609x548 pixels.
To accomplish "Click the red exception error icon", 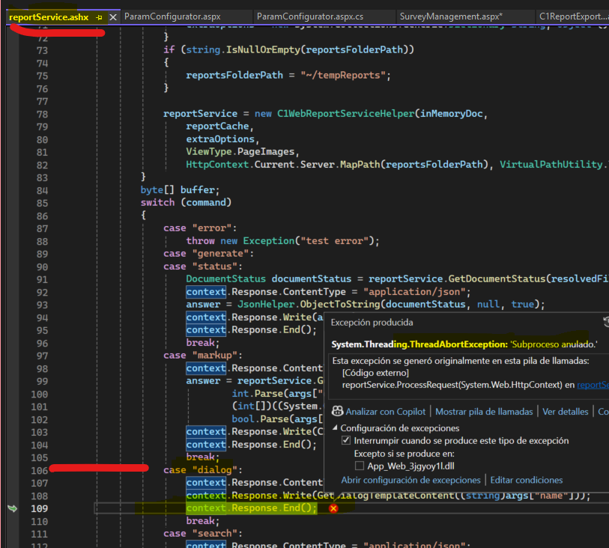I will pos(333,508).
